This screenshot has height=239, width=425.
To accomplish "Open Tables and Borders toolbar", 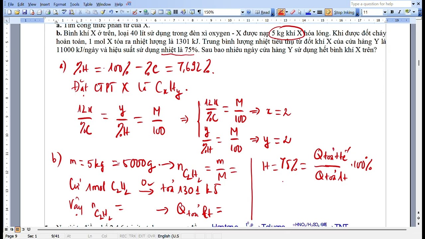I will tap(153, 12).
